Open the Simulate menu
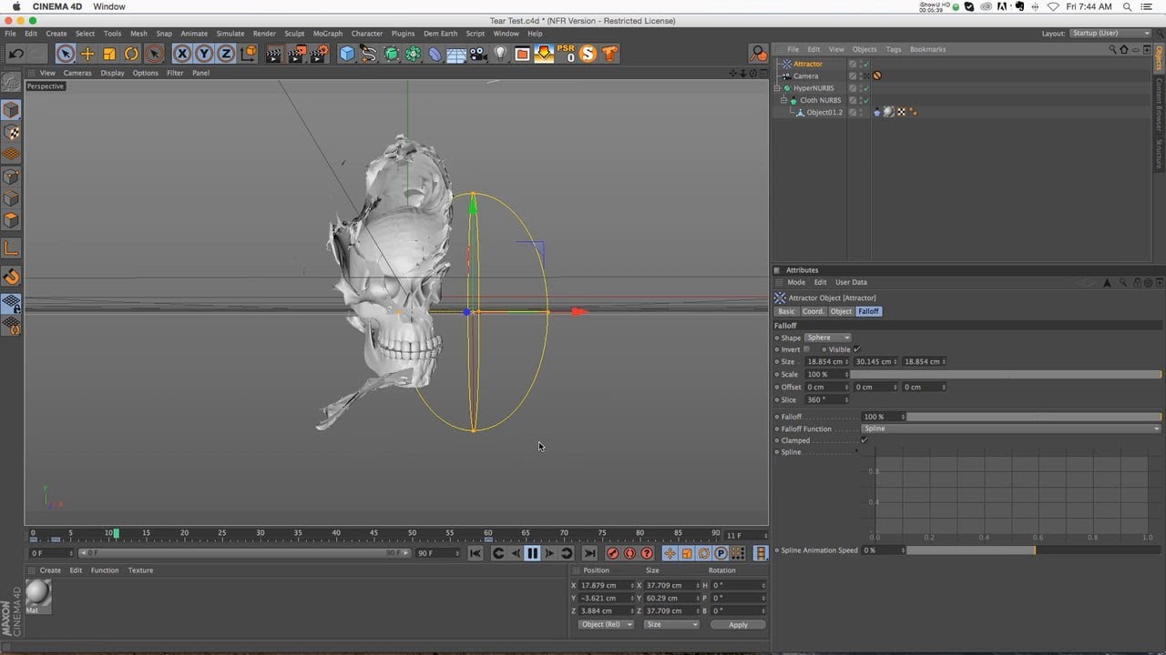 pyautogui.click(x=230, y=34)
